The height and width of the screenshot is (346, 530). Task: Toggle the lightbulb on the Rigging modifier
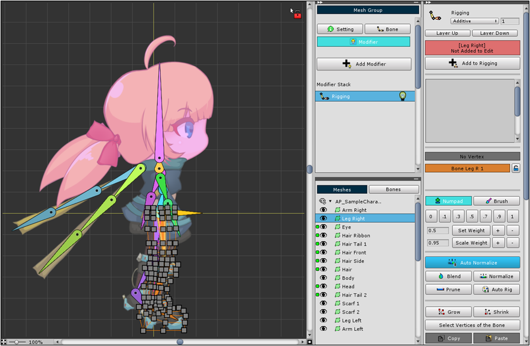coord(403,96)
